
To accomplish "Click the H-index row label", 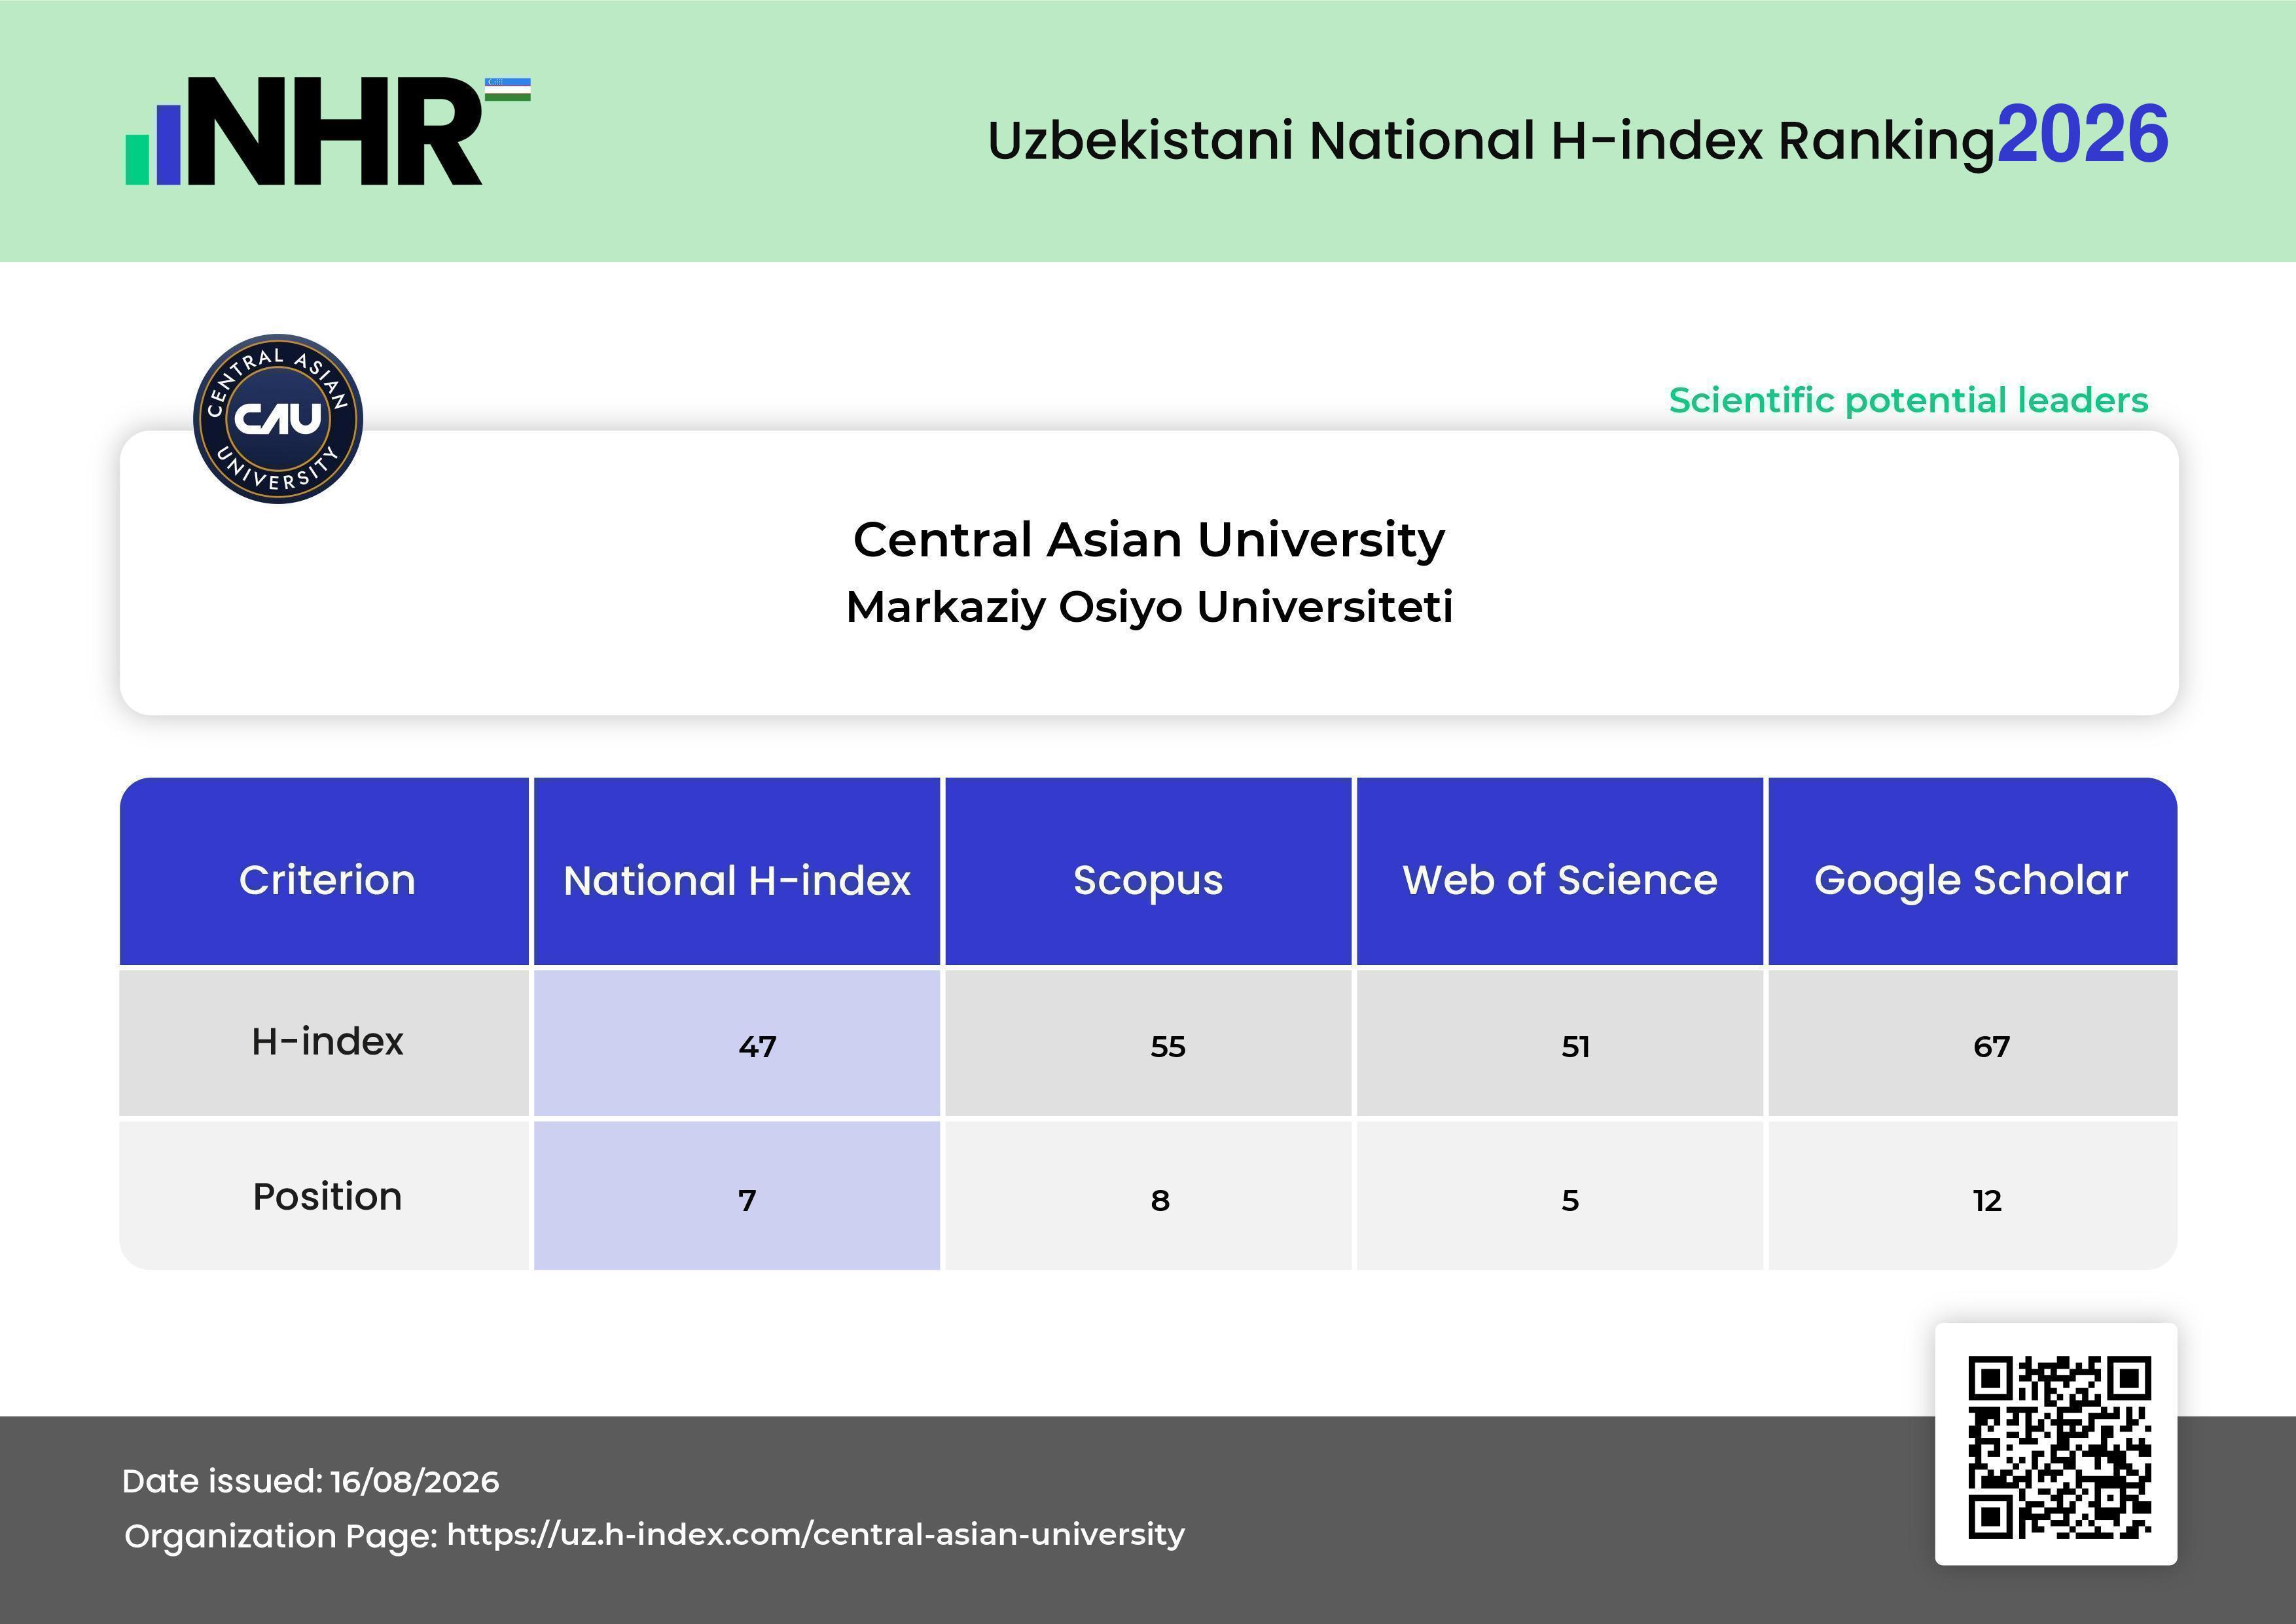I will pos(327,1041).
